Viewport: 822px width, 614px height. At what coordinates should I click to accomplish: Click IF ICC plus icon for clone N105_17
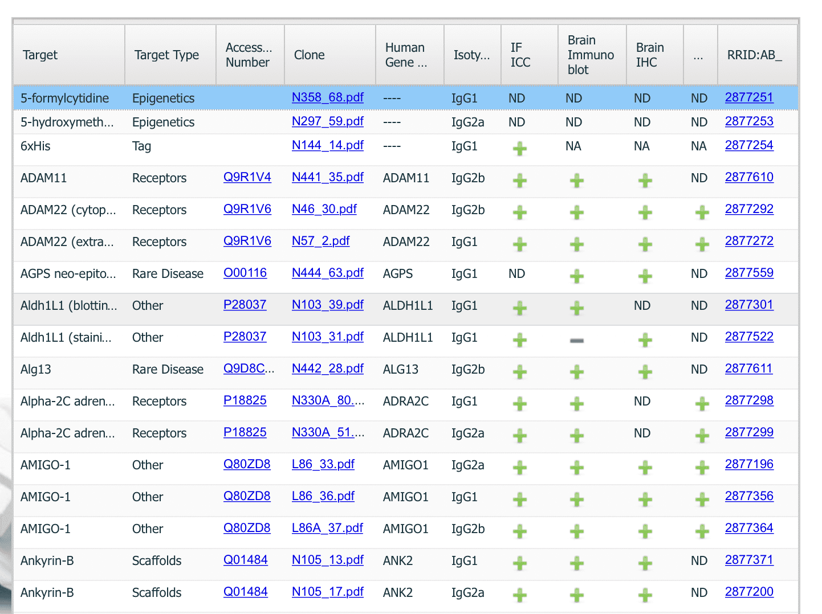pos(519,596)
